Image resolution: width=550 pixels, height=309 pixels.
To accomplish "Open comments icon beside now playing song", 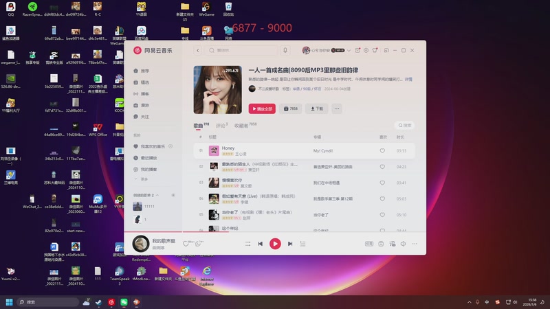I will coord(198,244).
